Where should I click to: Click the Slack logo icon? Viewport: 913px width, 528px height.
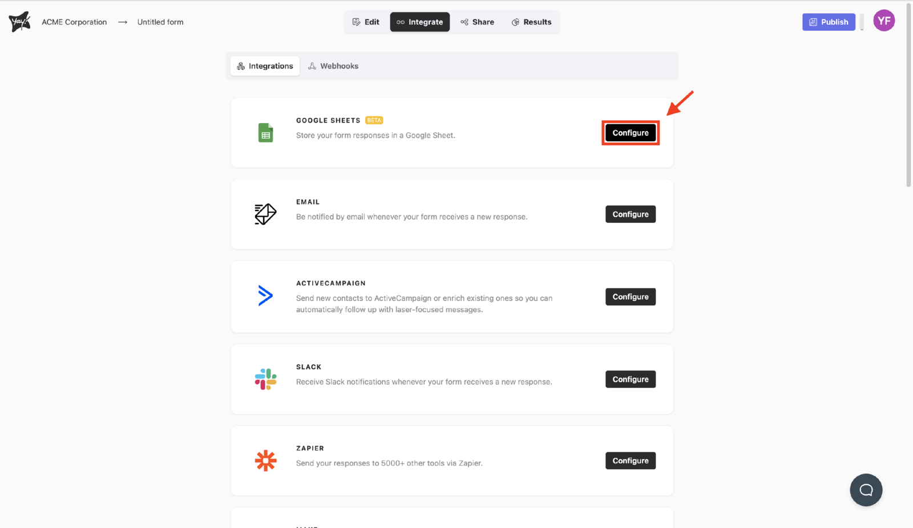tap(265, 379)
